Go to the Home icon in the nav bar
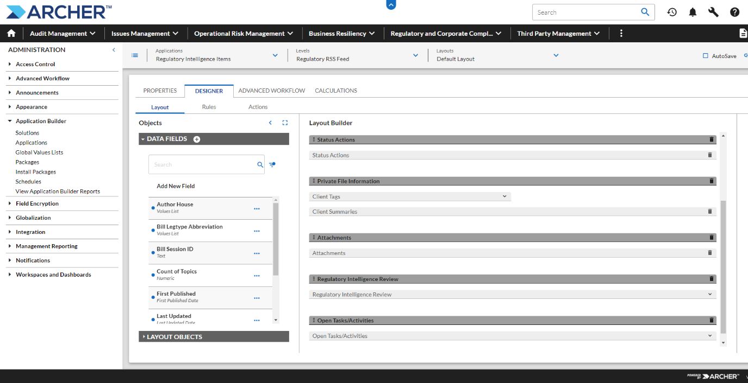This screenshot has height=383, width=748. coord(11,33)
